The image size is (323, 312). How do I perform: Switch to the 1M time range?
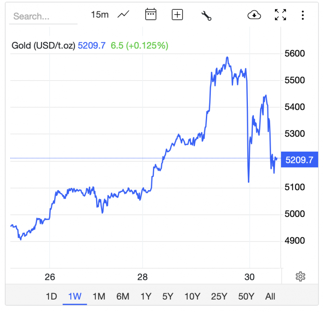[99, 297]
